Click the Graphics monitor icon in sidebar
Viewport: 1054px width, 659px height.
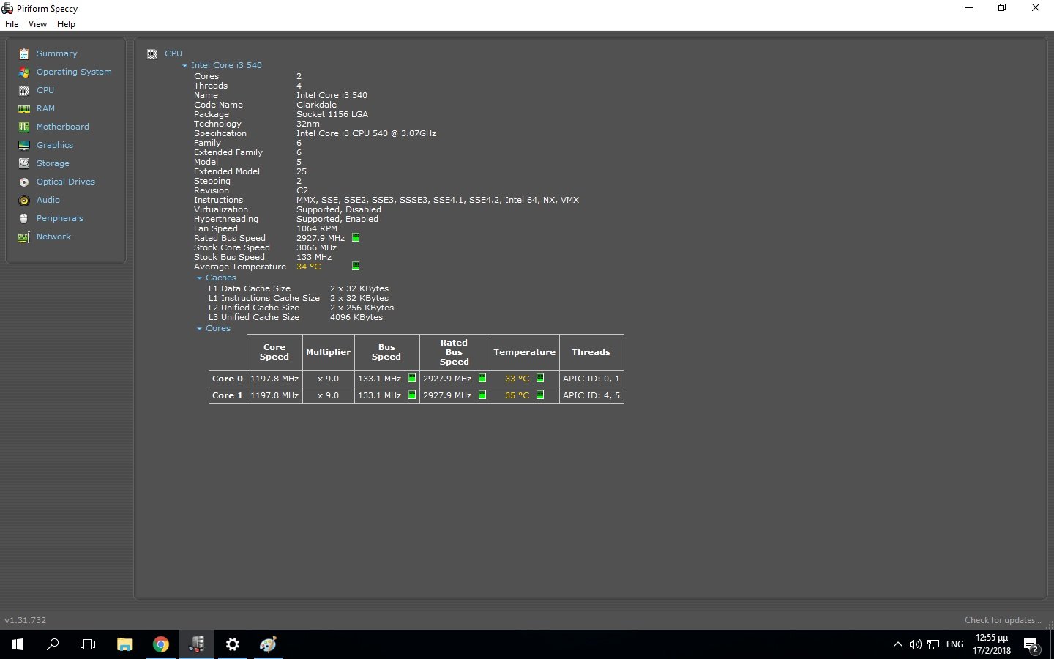(x=24, y=145)
